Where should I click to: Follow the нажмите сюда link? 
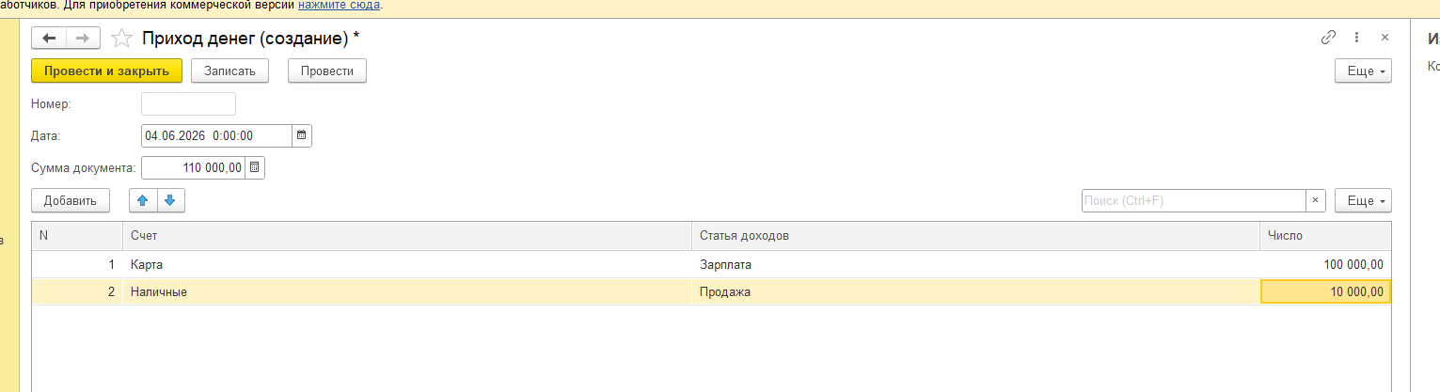click(340, 6)
